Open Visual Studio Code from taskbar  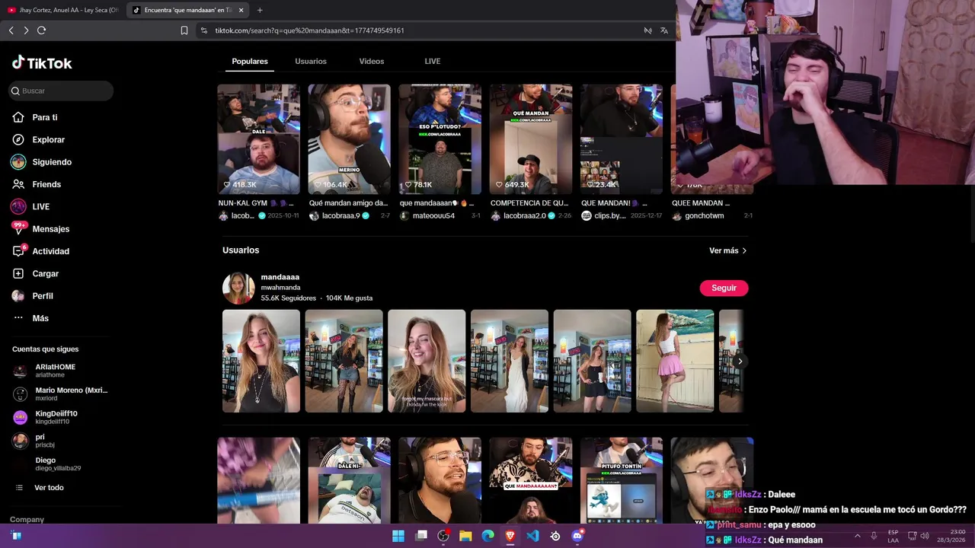click(x=532, y=536)
